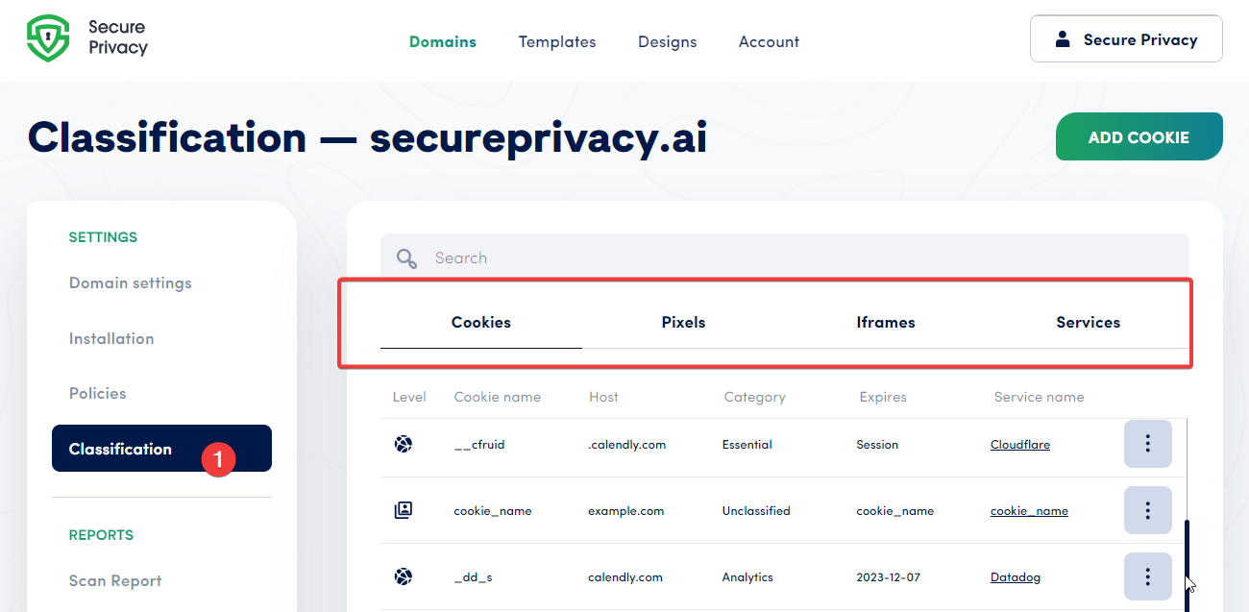Select the Services tab
This screenshot has width=1249, height=612.
click(x=1088, y=322)
